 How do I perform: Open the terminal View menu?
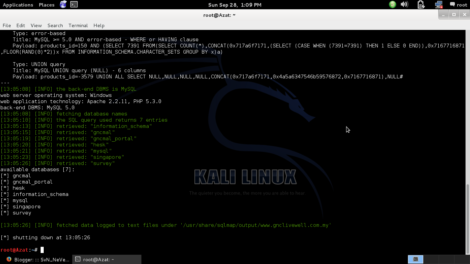pos(36,25)
